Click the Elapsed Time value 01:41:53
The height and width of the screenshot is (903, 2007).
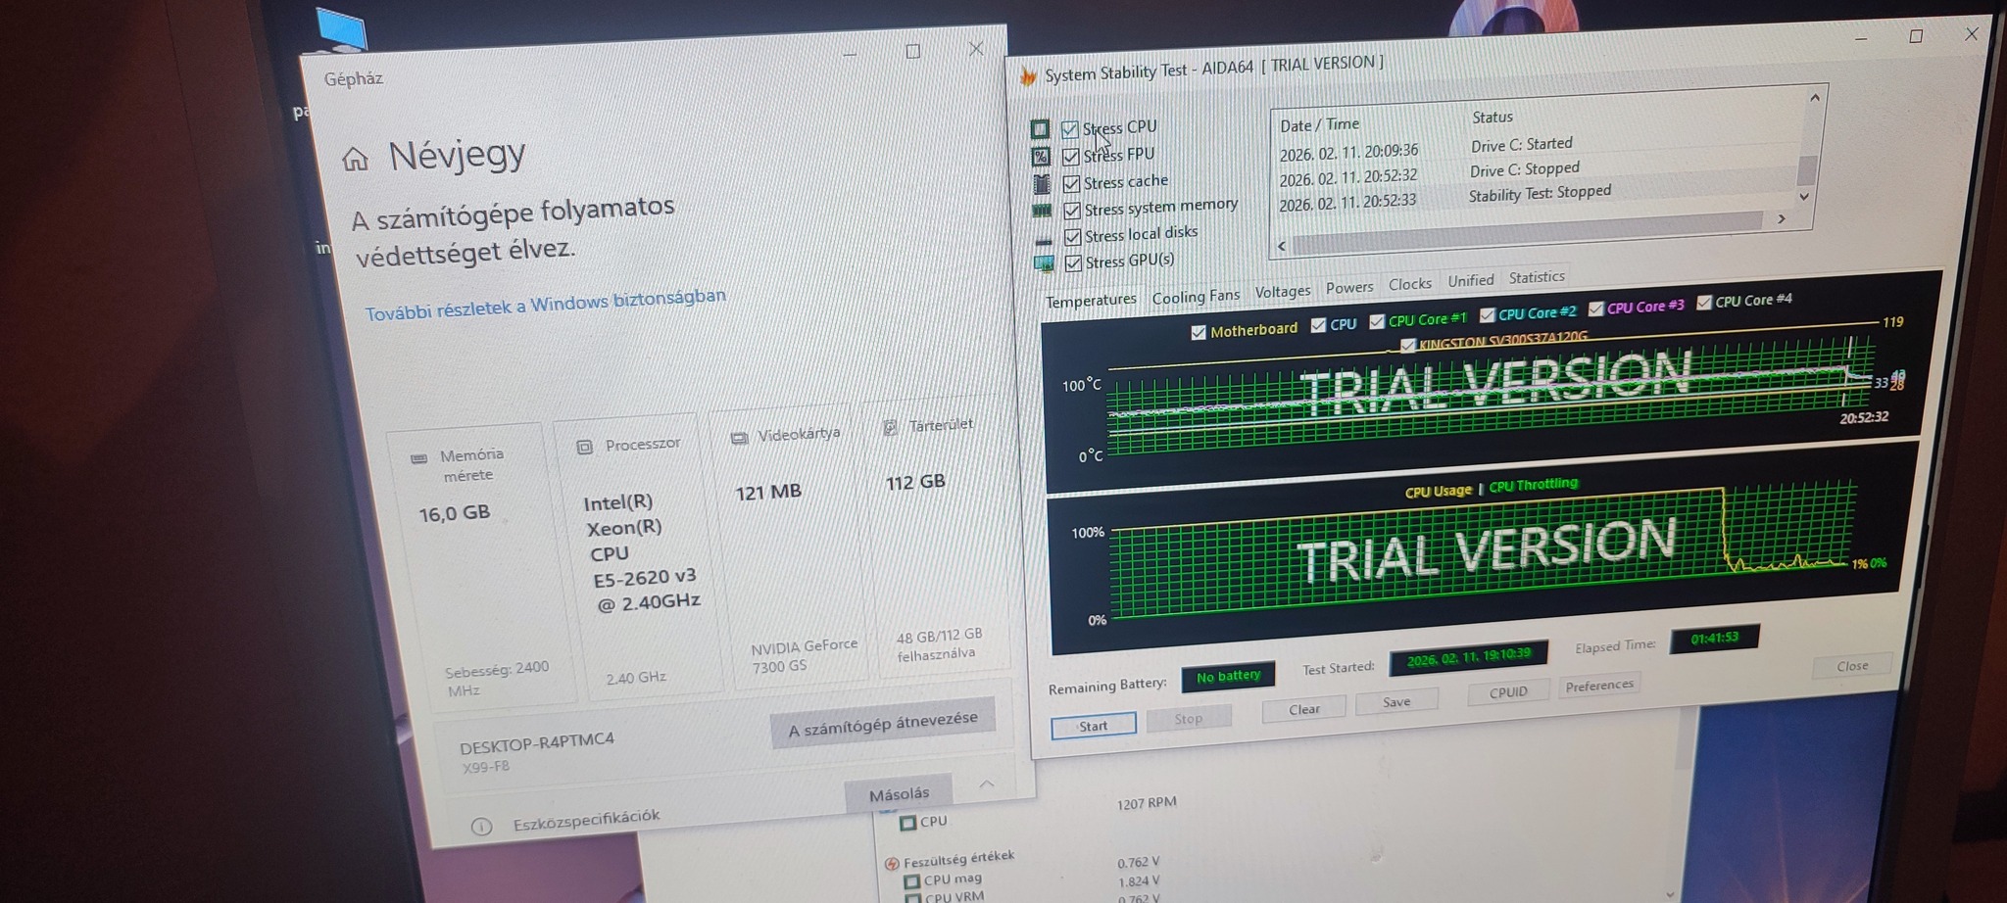1714,639
